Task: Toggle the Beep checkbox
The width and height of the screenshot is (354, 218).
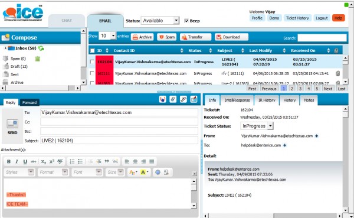Action: point(186,21)
